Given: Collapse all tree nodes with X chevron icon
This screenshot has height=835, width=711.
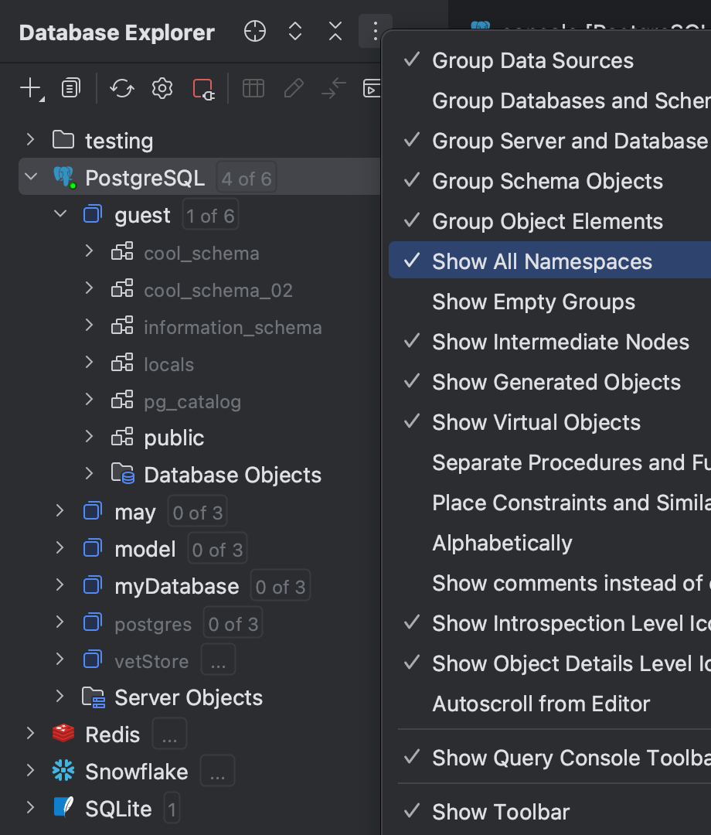Looking at the screenshot, I should point(335,32).
